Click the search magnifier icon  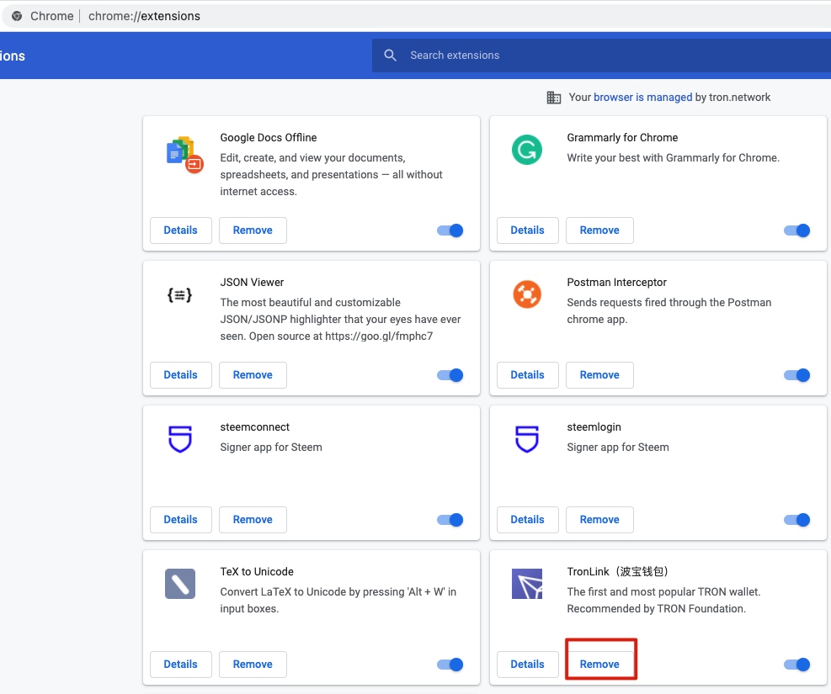[390, 55]
